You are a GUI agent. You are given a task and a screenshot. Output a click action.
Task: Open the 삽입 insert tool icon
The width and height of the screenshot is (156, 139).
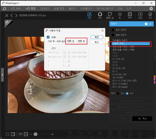point(140,16)
